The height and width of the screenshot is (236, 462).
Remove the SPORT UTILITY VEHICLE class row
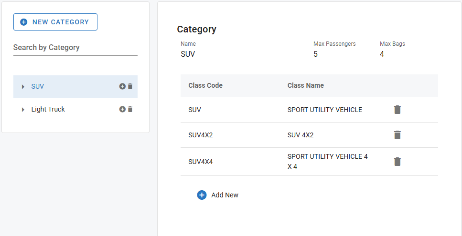click(x=397, y=110)
